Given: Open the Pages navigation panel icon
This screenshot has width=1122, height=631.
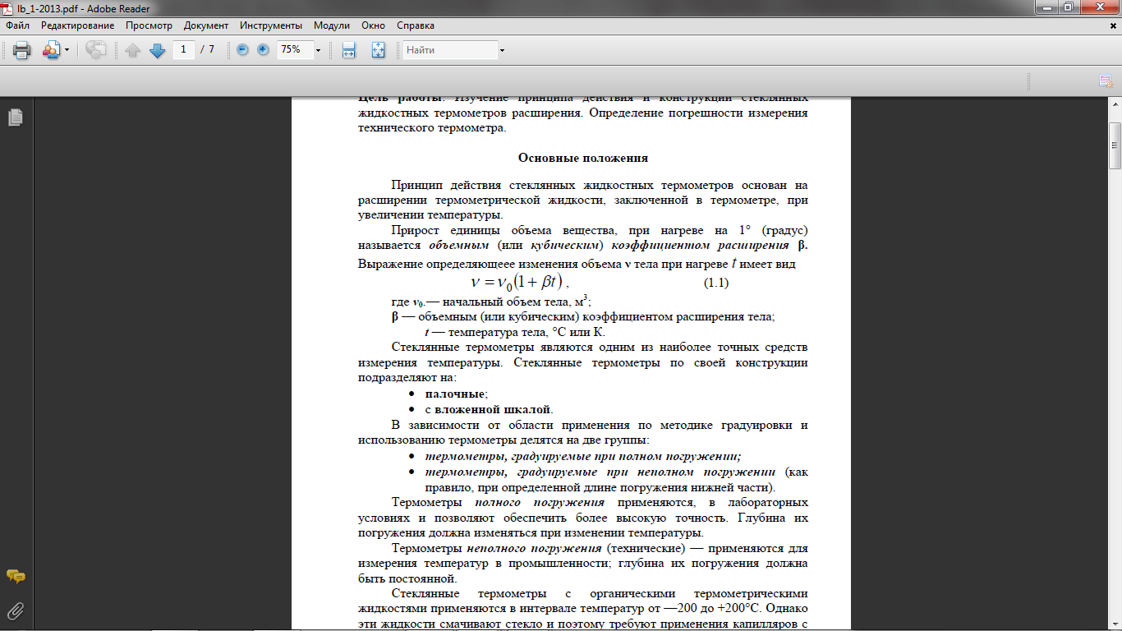Looking at the screenshot, I should tap(16, 117).
